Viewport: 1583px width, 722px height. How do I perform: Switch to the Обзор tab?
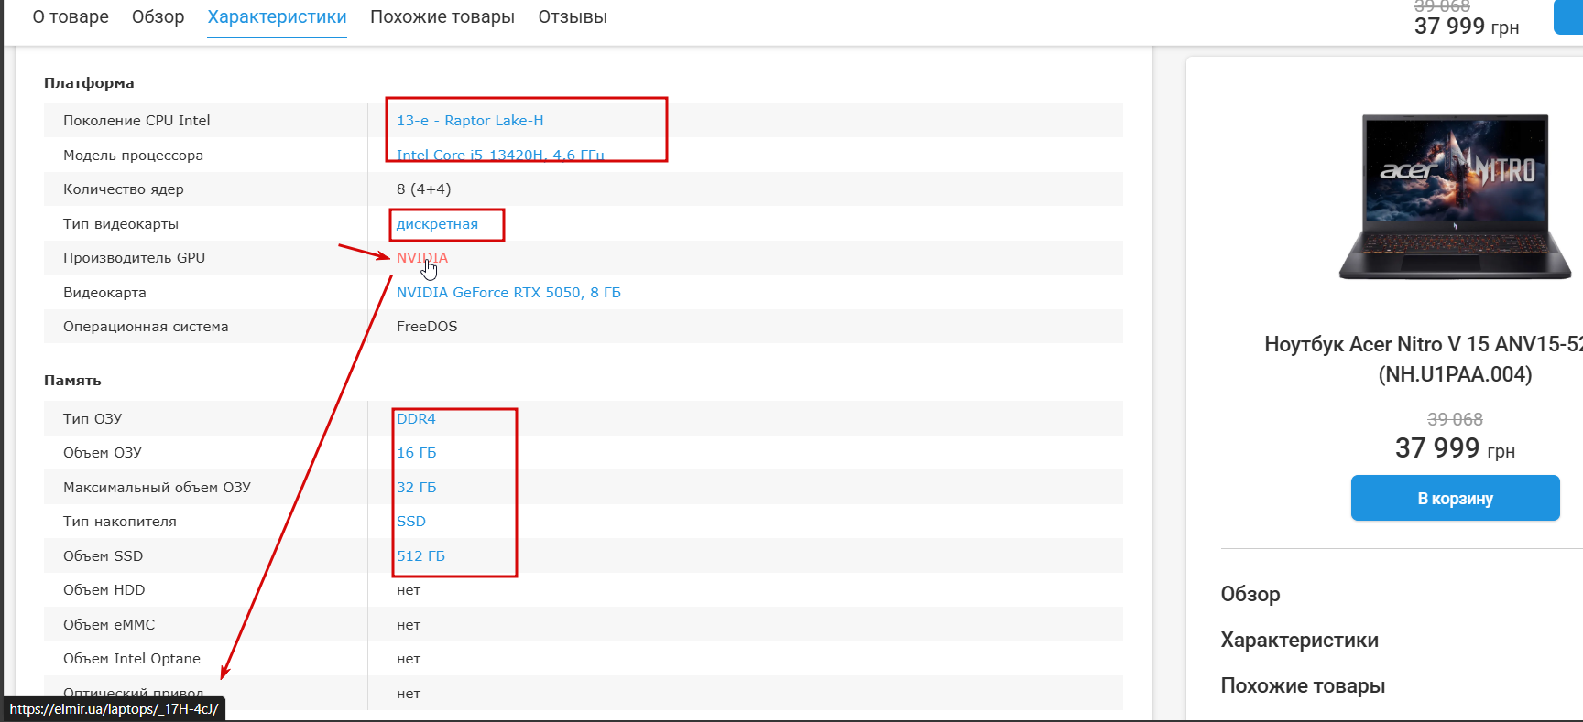click(x=158, y=17)
